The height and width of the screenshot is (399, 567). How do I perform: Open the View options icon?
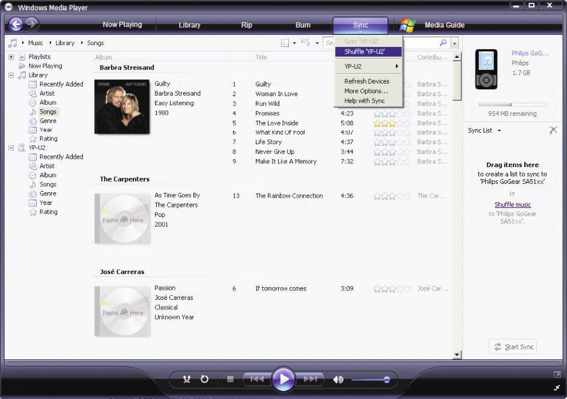tap(306, 43)
